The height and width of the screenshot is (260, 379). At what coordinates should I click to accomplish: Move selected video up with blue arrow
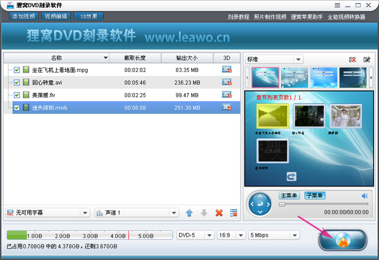(189, 213)
